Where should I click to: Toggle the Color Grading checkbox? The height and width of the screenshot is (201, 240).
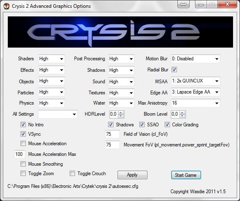tap(167, 124)
